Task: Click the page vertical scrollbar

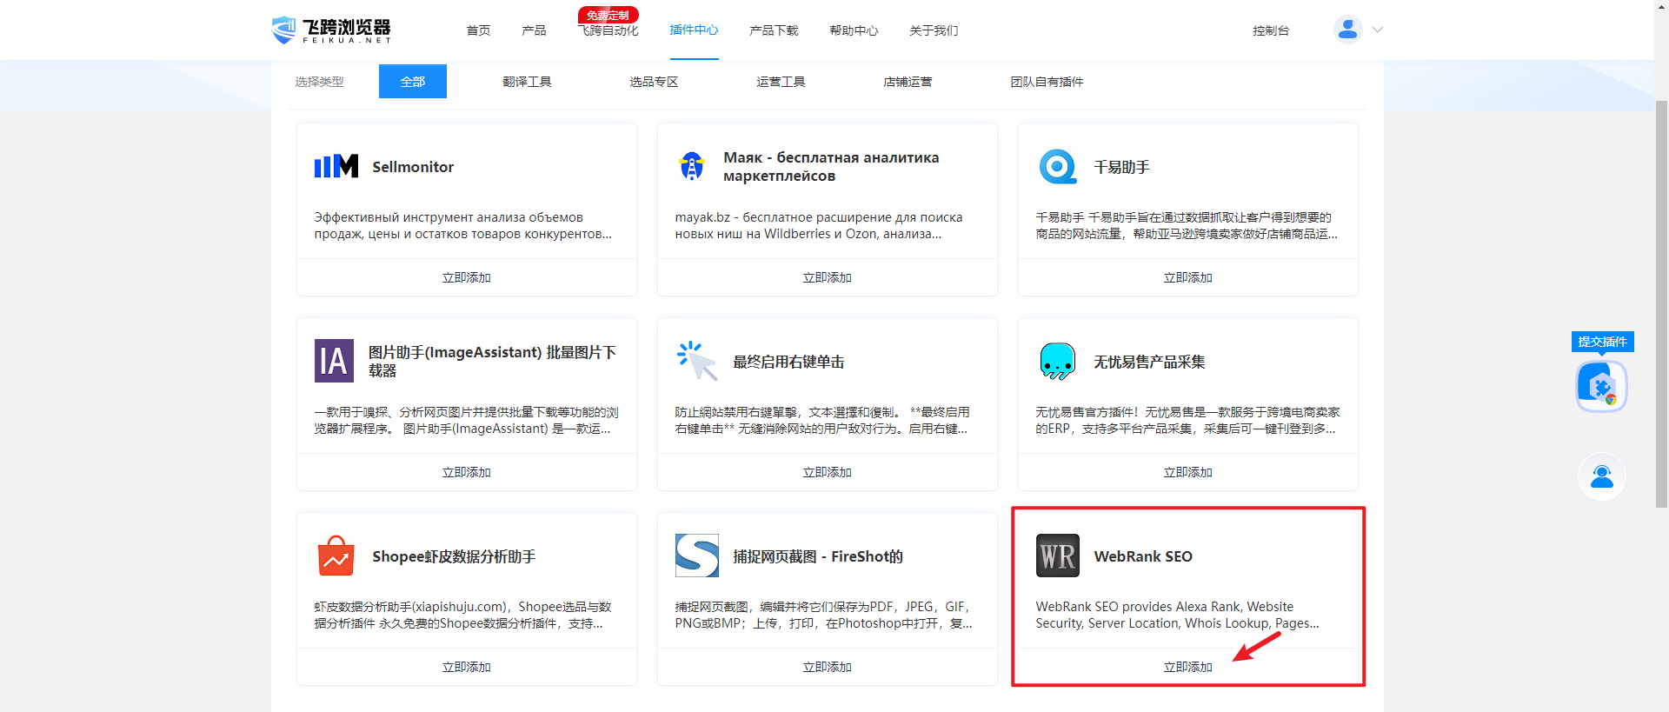Action: click(1661, 304)
